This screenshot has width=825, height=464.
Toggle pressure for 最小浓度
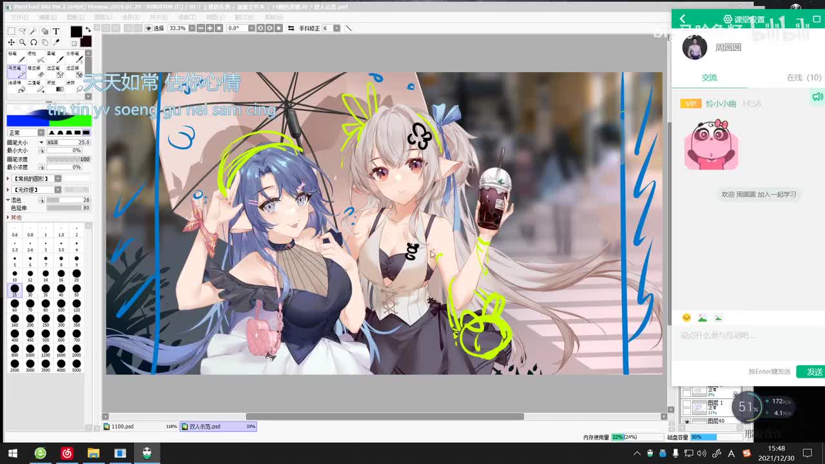click(x=42, y=167)
